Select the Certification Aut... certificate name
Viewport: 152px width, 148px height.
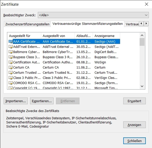26,62
